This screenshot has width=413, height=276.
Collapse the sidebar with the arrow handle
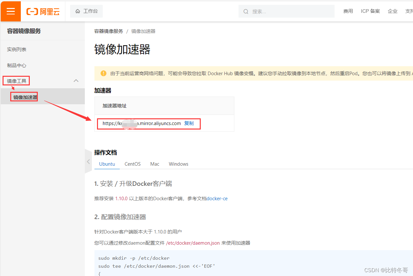coord(88,162)
